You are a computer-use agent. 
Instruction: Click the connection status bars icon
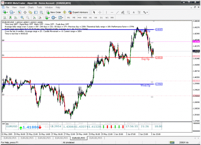pyautogui.click(x=172, y=142)
